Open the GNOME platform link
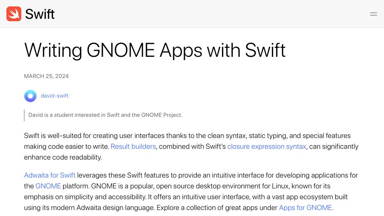This screenshot has height=216, width=384. coord(48,186)
